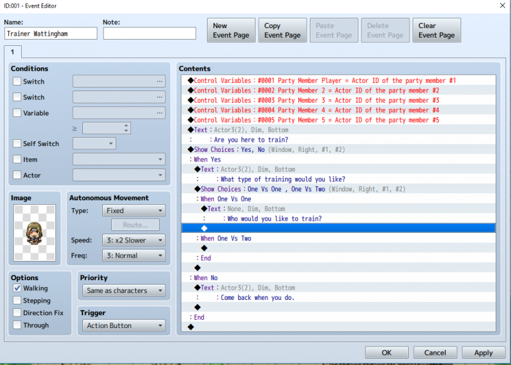This screenshot has width=511, height=365.
Task: Enable the Through option checkbox
Action: tap(17, 325)
